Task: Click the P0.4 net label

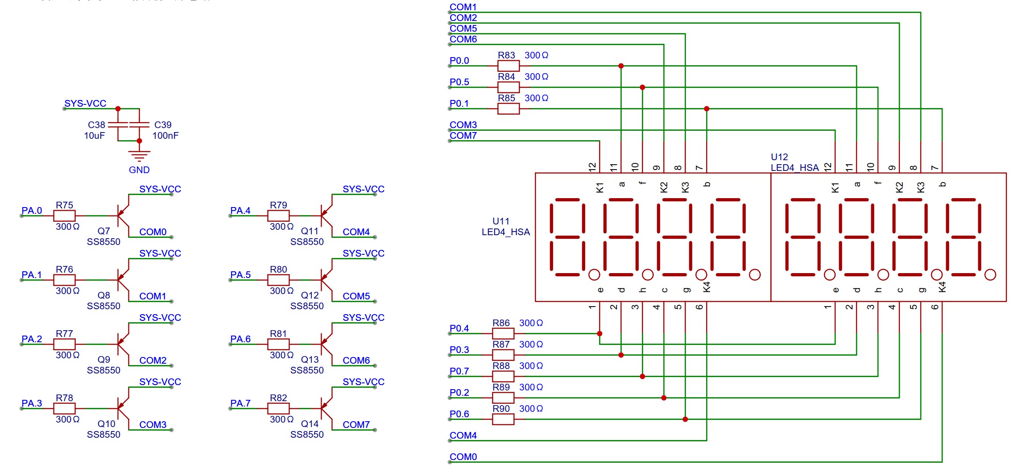Action: (459, 328)
